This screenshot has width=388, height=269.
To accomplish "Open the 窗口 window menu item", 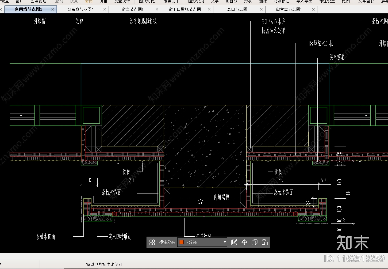I will click(x=20, y=1).
